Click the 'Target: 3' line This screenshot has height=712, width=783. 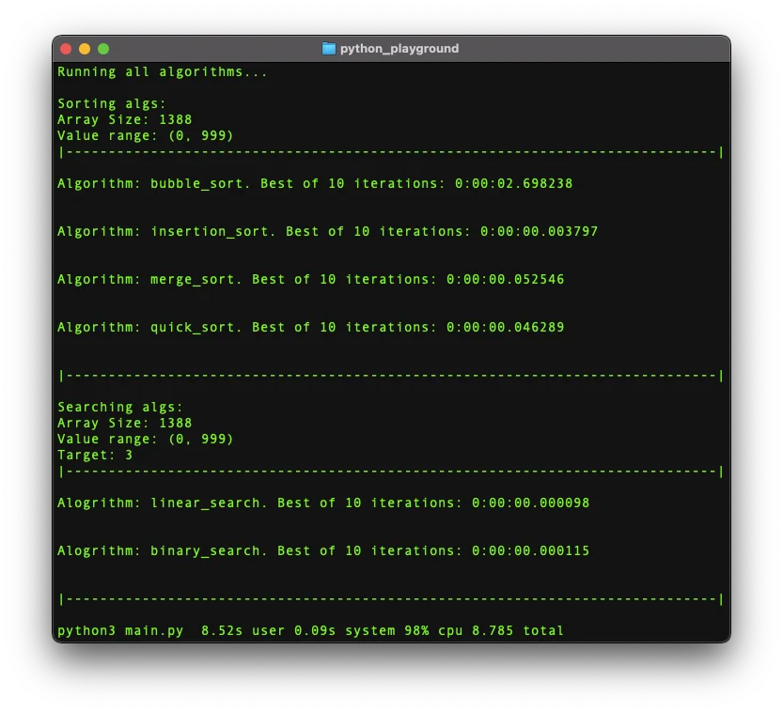[95, 455]
